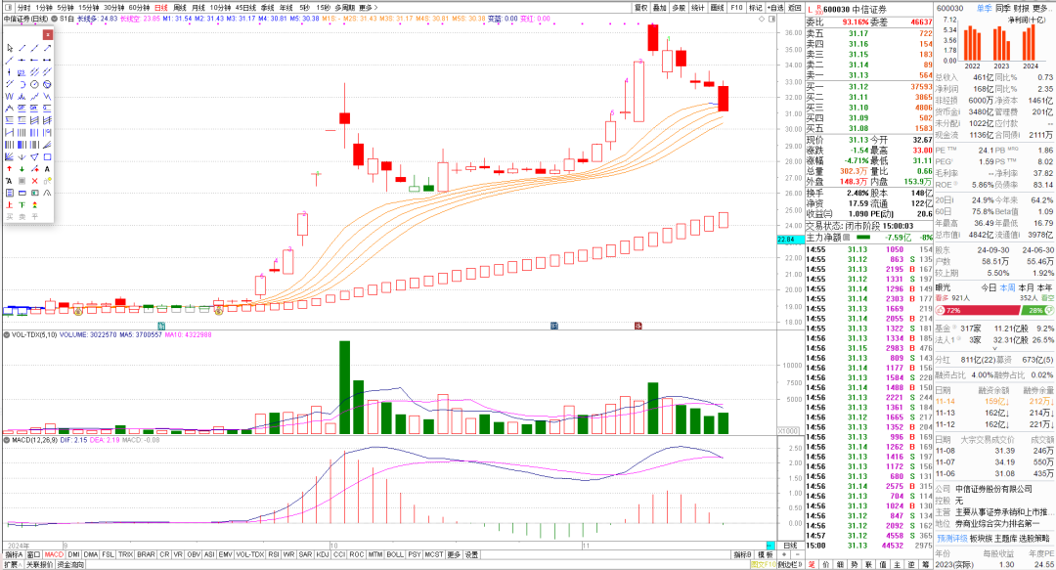Screen dimensions: 1056x570
Task: Open F10 company info
Action: pos(736,8)
